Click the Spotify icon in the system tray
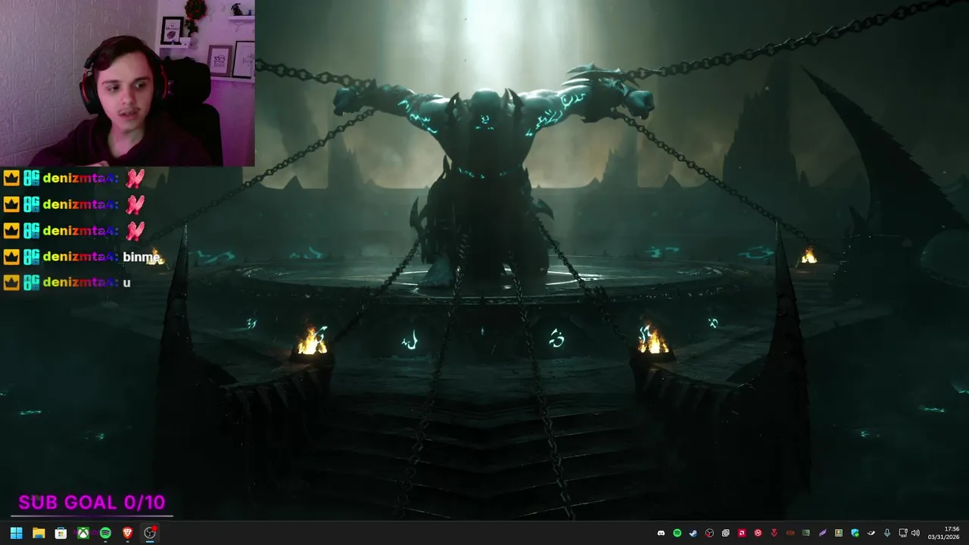 (x=677, y=533)
